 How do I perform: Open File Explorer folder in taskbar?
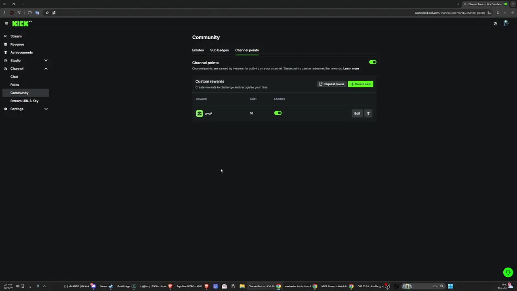[242, 286]
